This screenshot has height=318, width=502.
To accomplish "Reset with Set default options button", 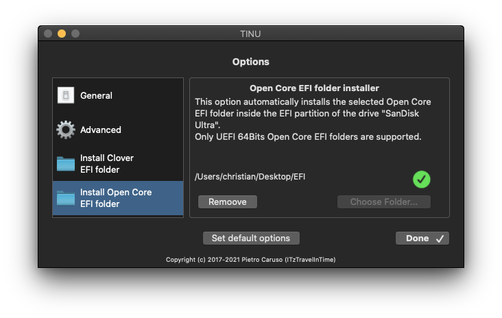I will pos(251,238).
